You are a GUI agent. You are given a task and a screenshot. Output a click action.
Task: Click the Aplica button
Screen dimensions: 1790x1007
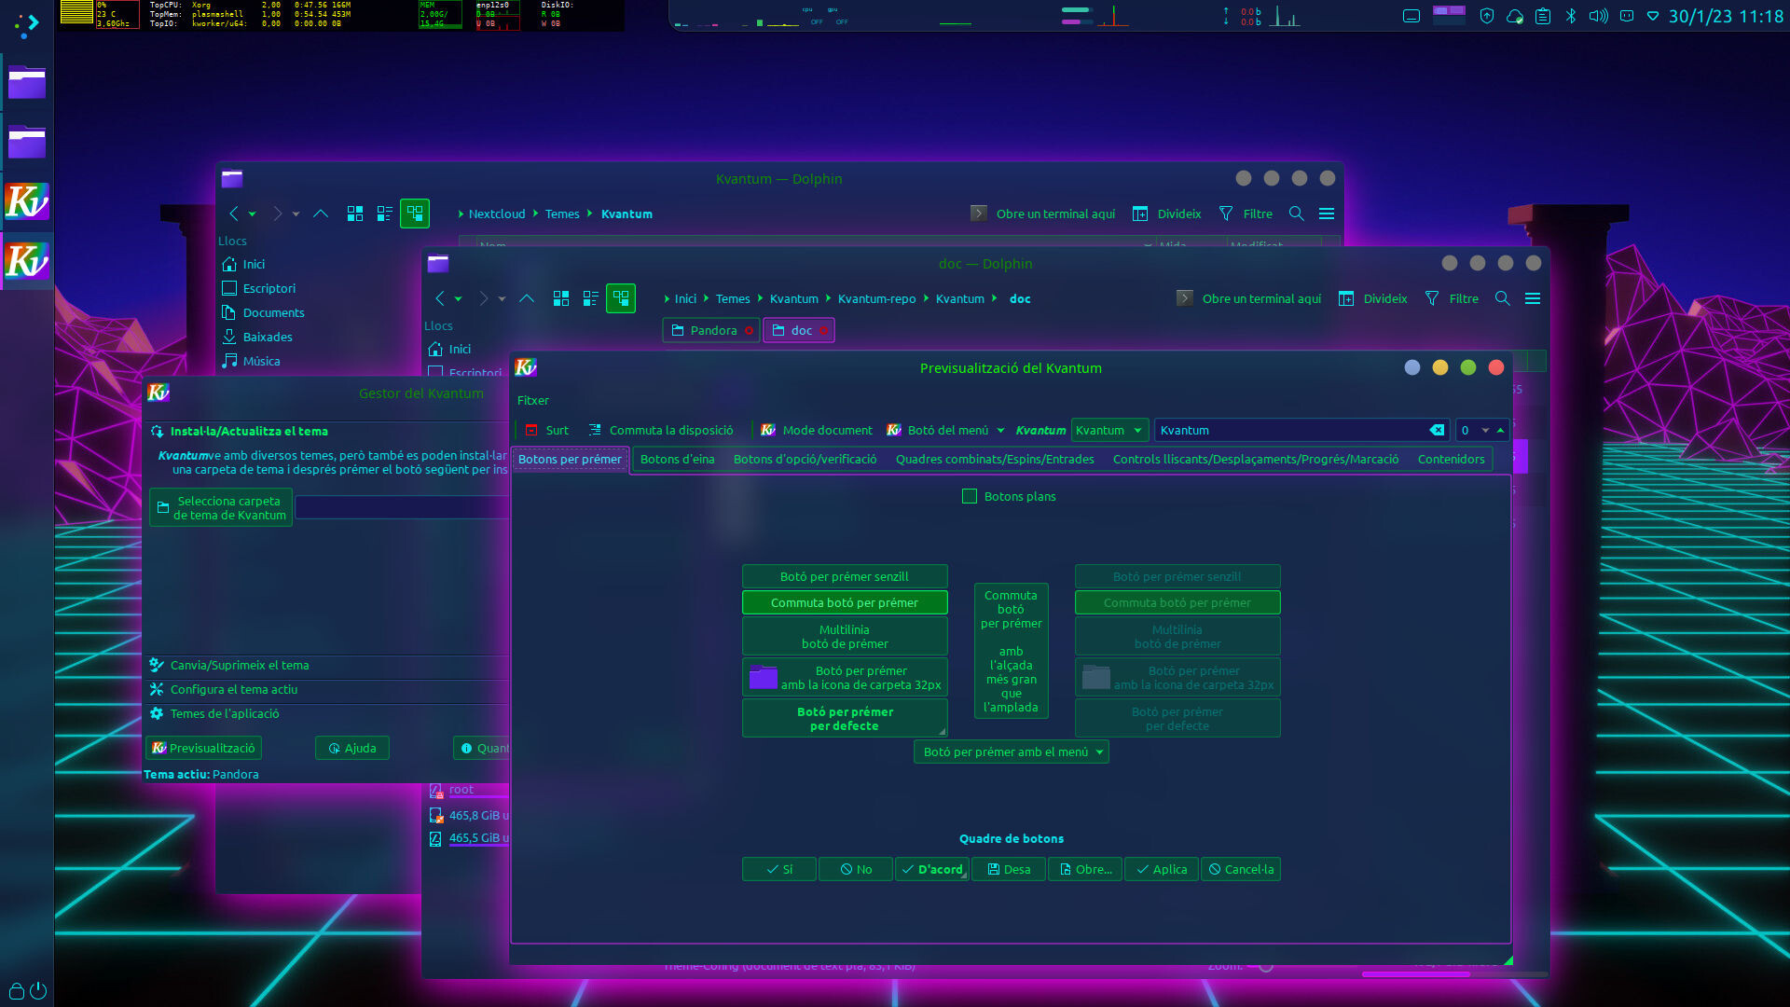tap(1161, 869)
